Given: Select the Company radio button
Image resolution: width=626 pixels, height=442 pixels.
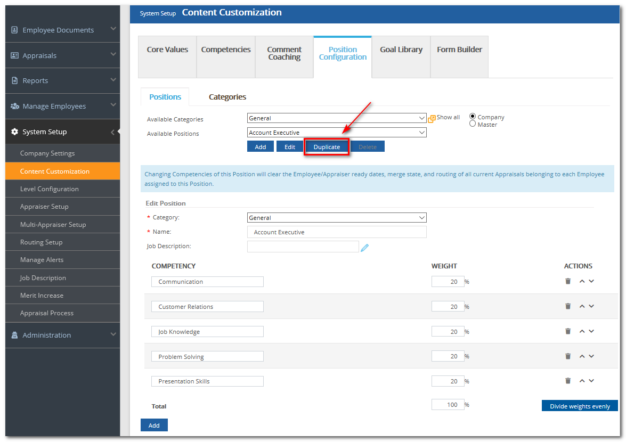Looking at the screenshot, I should tap(473, 116).
